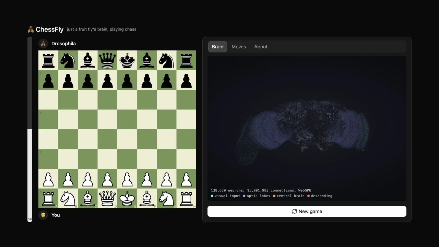The width and height of the screenshot is (439, 247).
Task: Click the ChessFly fruit fly logo
Action: tap(31, 30)
